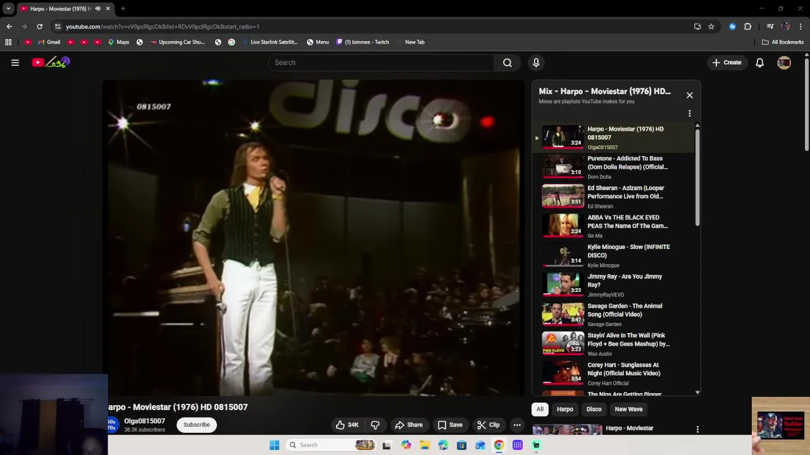This screenshot has height=455, width=810.
Task: Open YouTube notifications bell
Action: [x=759, y=63]
